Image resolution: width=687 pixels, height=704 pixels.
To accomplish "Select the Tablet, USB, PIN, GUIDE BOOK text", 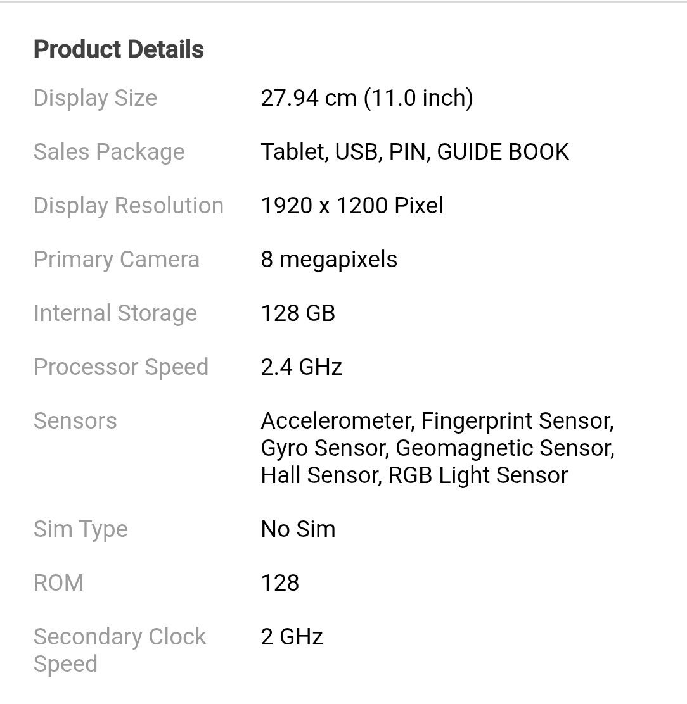I will (x=414, y=152).
